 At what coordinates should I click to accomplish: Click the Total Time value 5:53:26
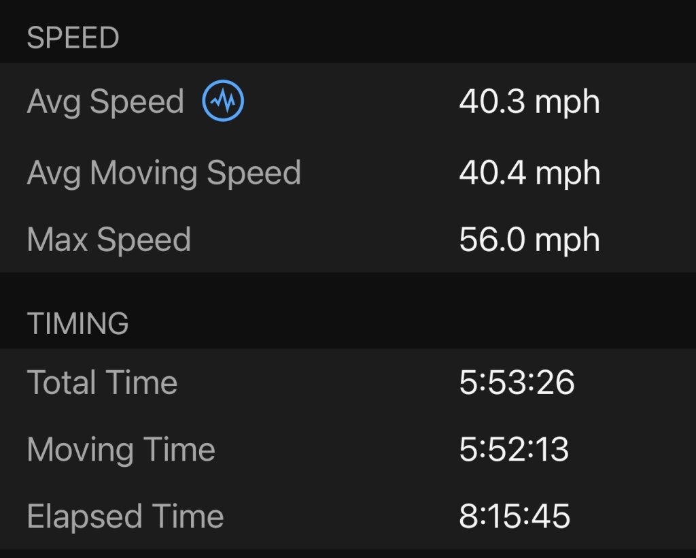[x=517, y=382]
